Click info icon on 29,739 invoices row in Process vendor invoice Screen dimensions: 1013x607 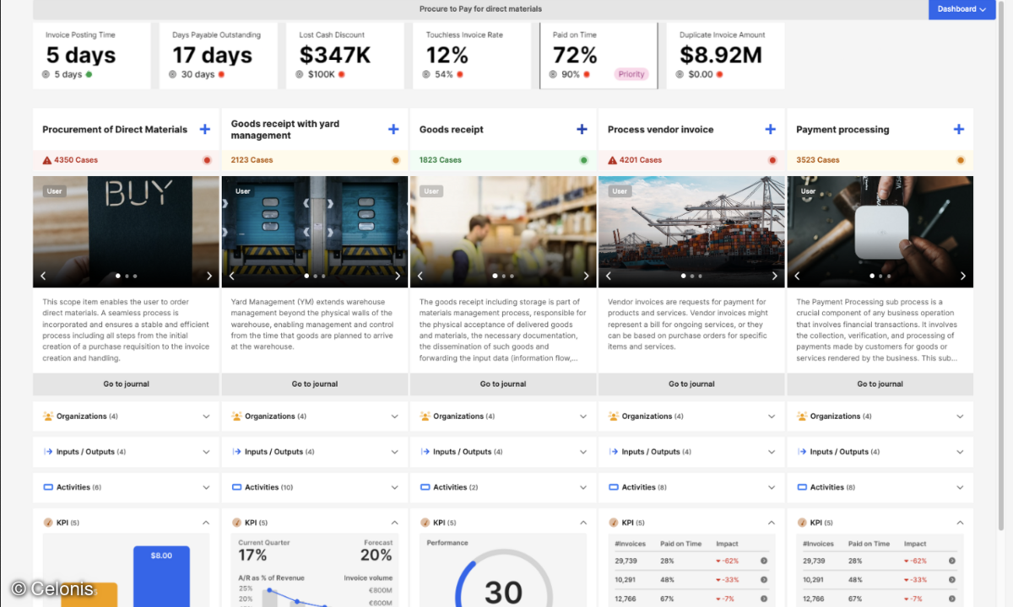point(764,561)
